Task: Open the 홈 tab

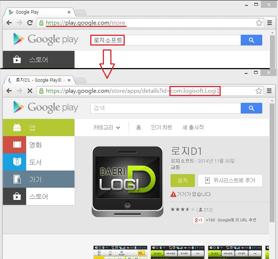Action: point(139,128)
